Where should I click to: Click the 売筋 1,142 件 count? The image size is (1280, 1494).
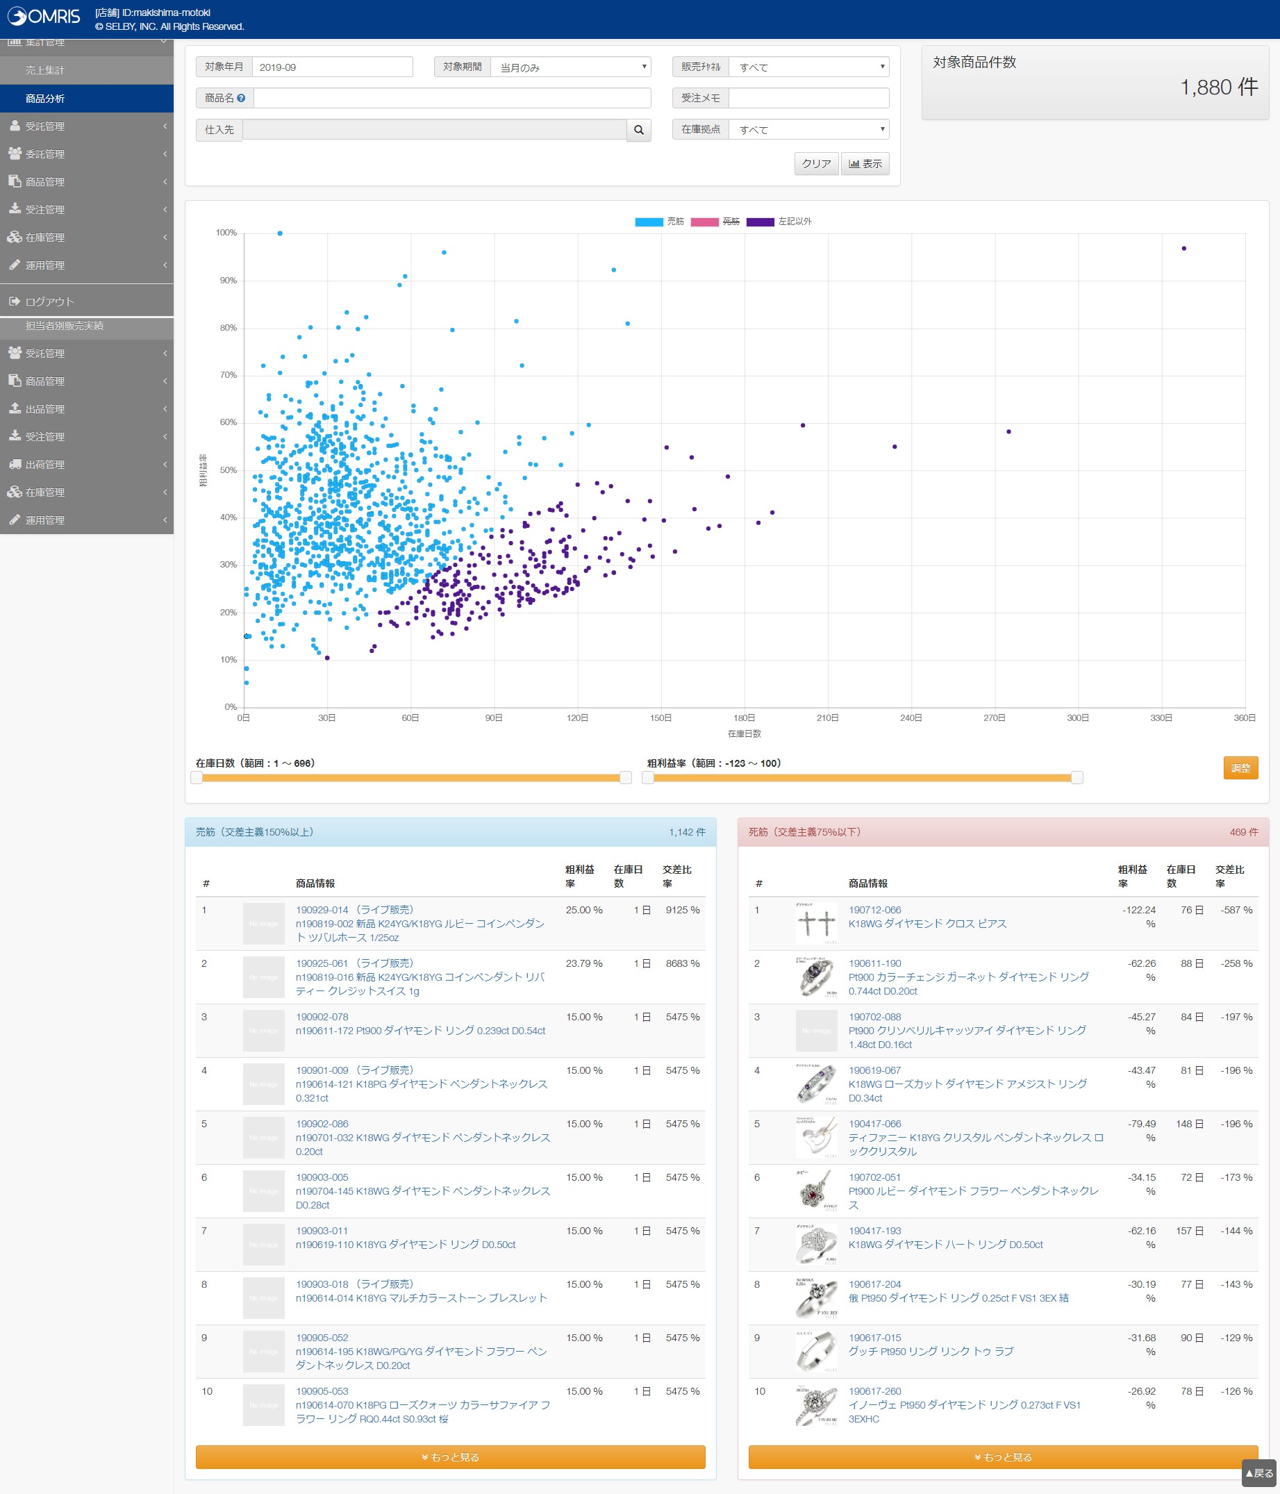pyautogui.click(x=688, y=832)
